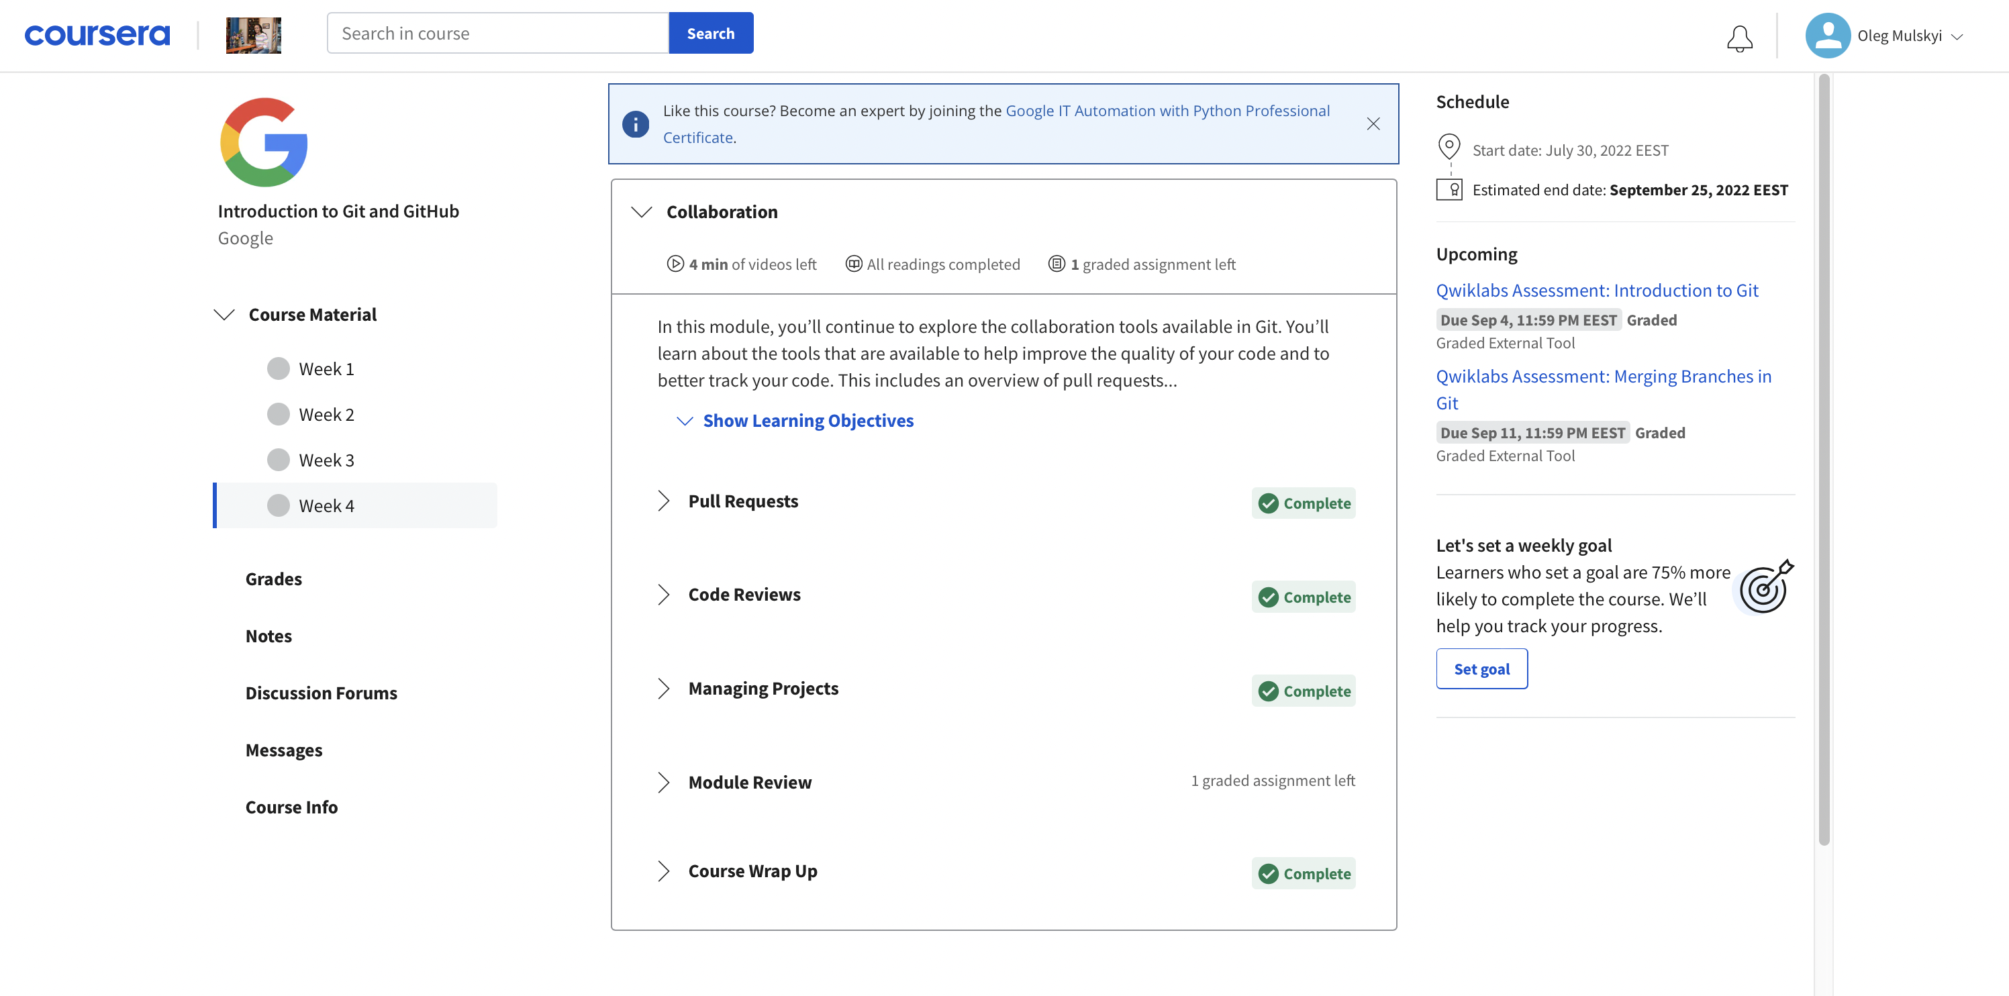Click the page vertical scrollbar
The image size is (2009, 996).
tap(1823, 460)
